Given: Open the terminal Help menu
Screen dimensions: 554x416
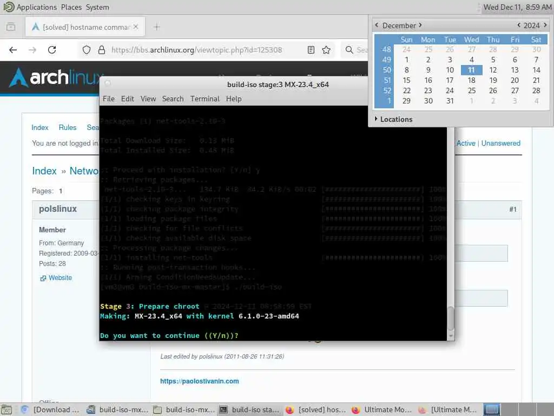Looking at the screenshot, I should click(234, 99).
